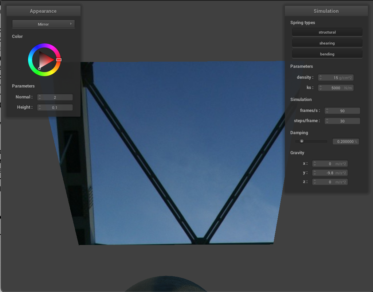This screenshot has height=292, width=373.
Task: Toggle the structural spring type
Action: click(327, 32)
